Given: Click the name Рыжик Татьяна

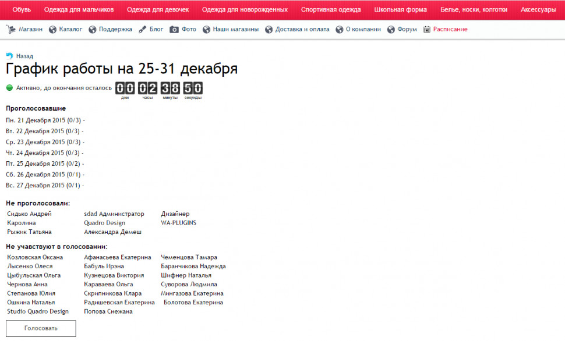Looking at the screenshot, I should pos(30,232).
